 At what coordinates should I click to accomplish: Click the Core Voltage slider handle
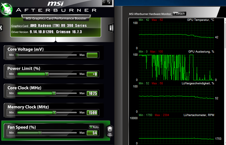pyautogui.click(x=17, y=55)
